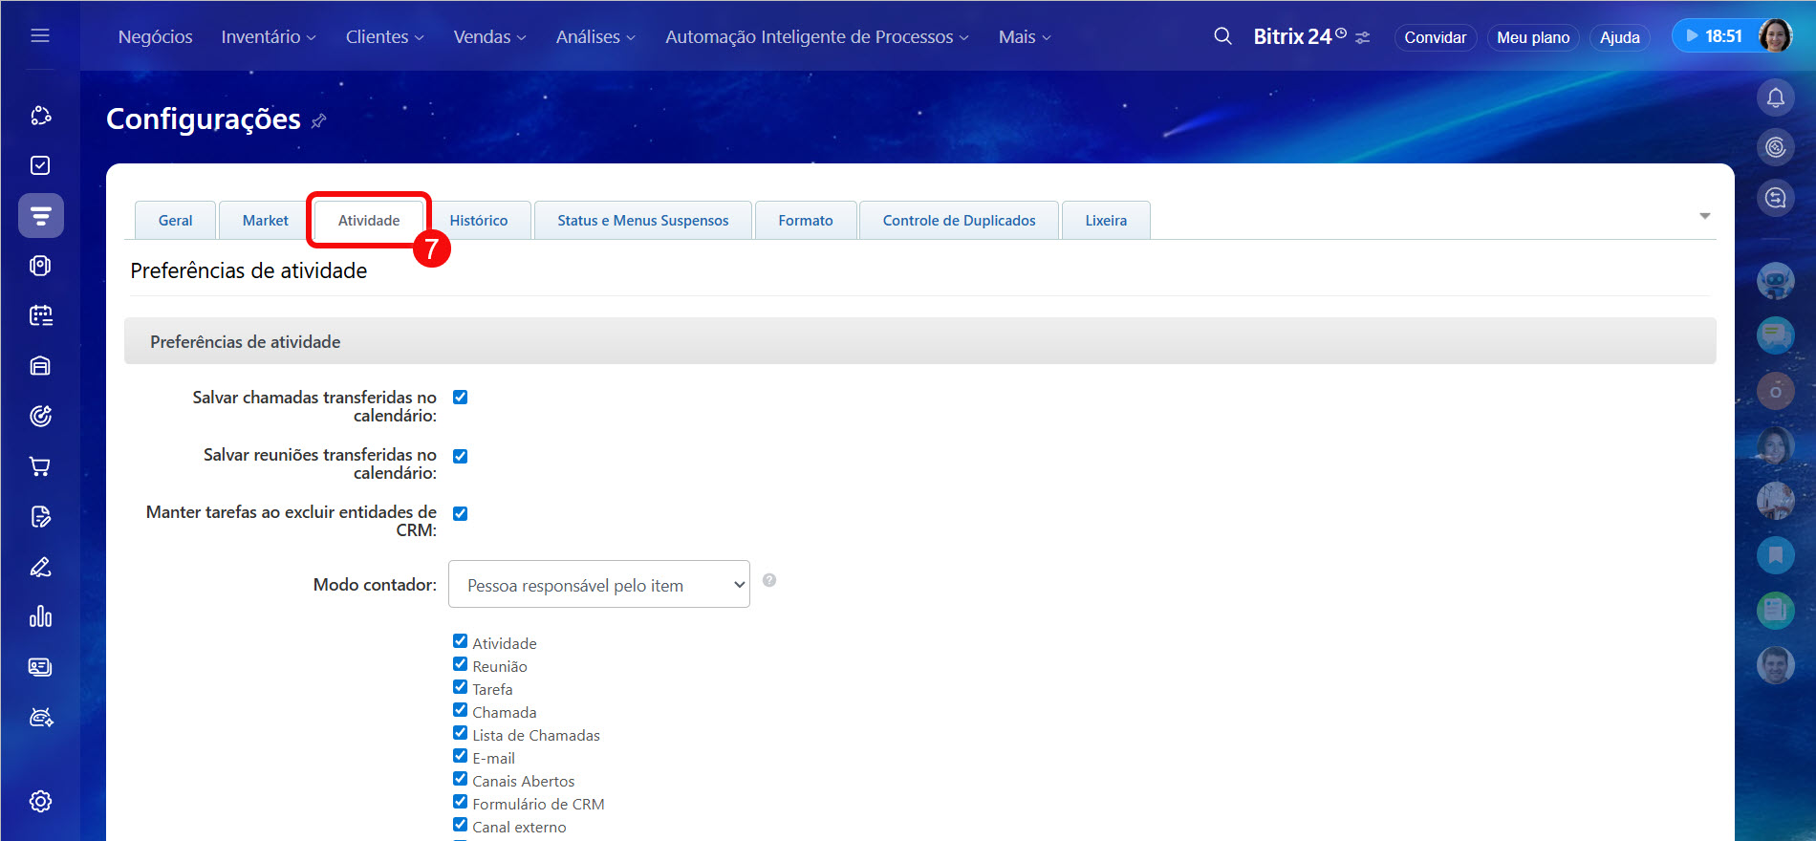Switch to the Histórico tab
The width and height of the screenshot is (1816, 841).
click(x=478, y=221)
